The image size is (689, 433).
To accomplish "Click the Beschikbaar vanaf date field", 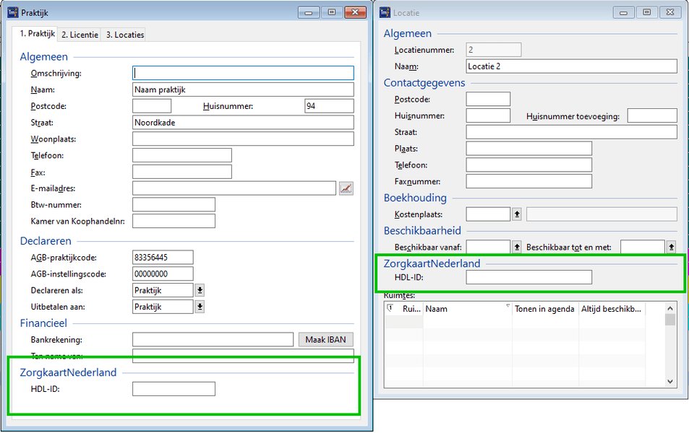I will click(x=488, y=247).
